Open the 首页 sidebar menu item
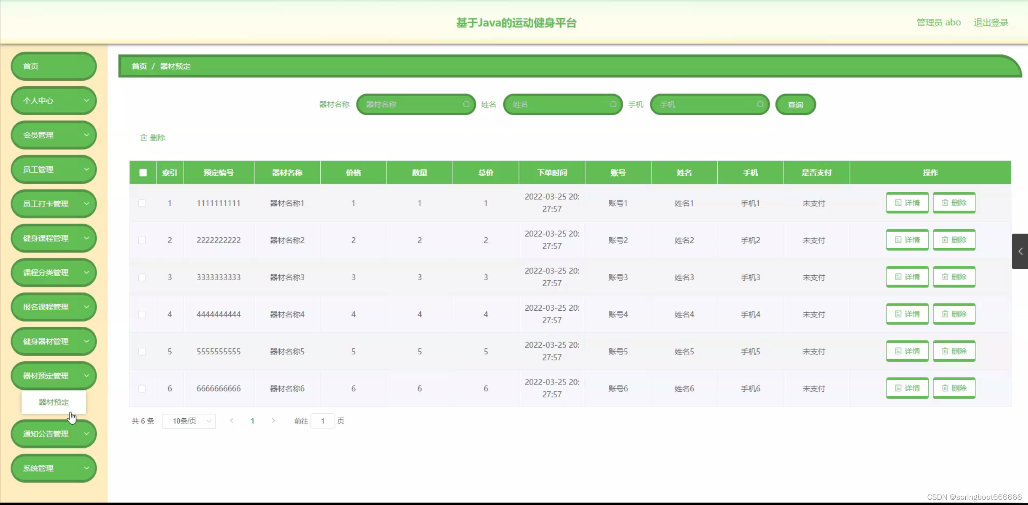This screenshot has height=505, width=1028. pyautogui.click(x=54, y=66)
